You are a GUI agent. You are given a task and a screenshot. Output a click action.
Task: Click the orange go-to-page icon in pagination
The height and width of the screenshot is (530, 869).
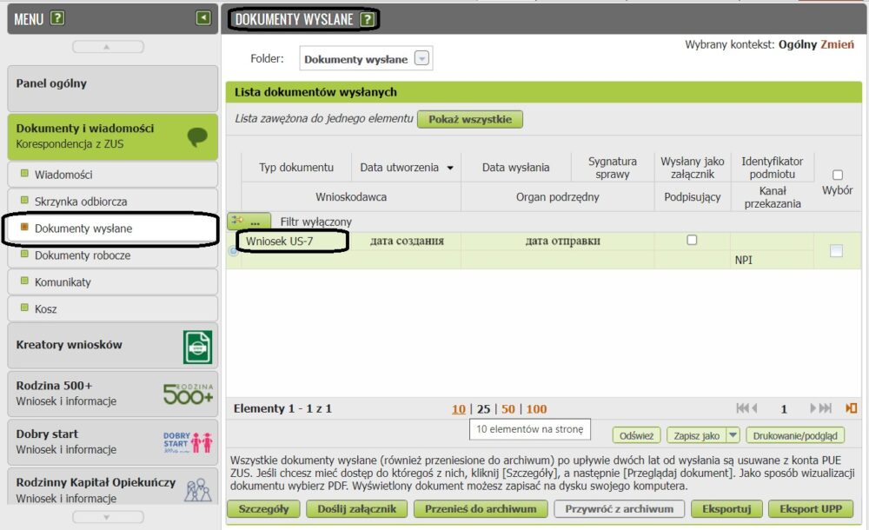851,408
